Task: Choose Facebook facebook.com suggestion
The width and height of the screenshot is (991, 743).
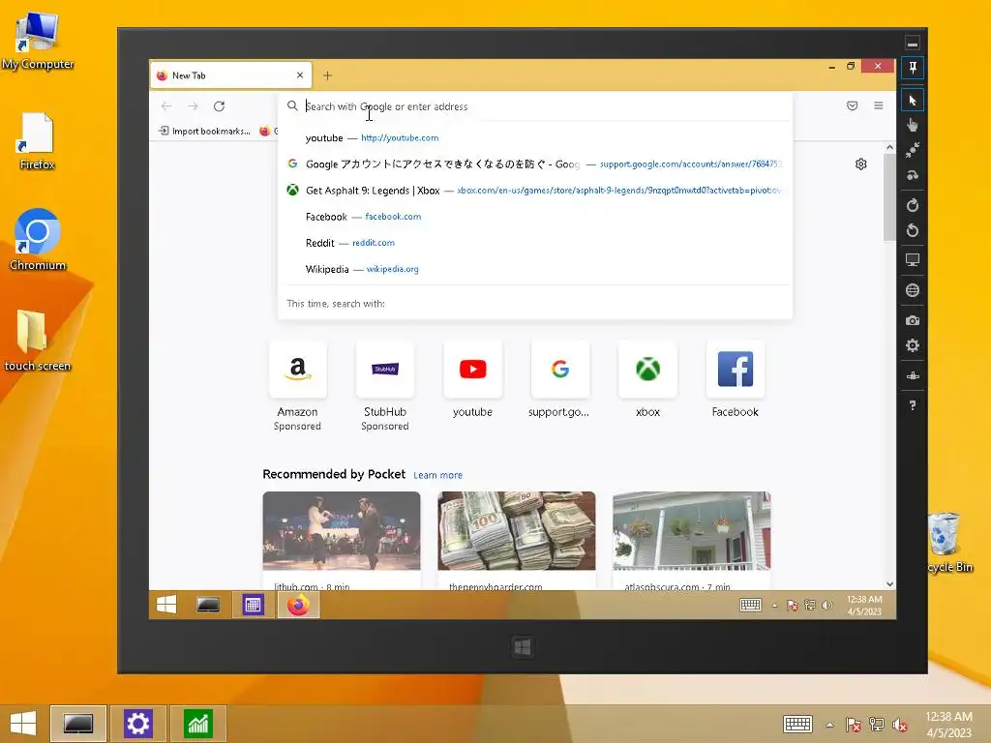Action: point(534,217)
